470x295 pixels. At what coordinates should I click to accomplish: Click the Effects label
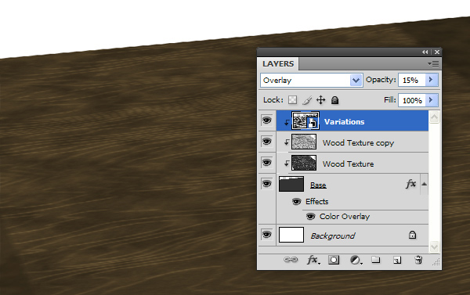click(316, 202)
